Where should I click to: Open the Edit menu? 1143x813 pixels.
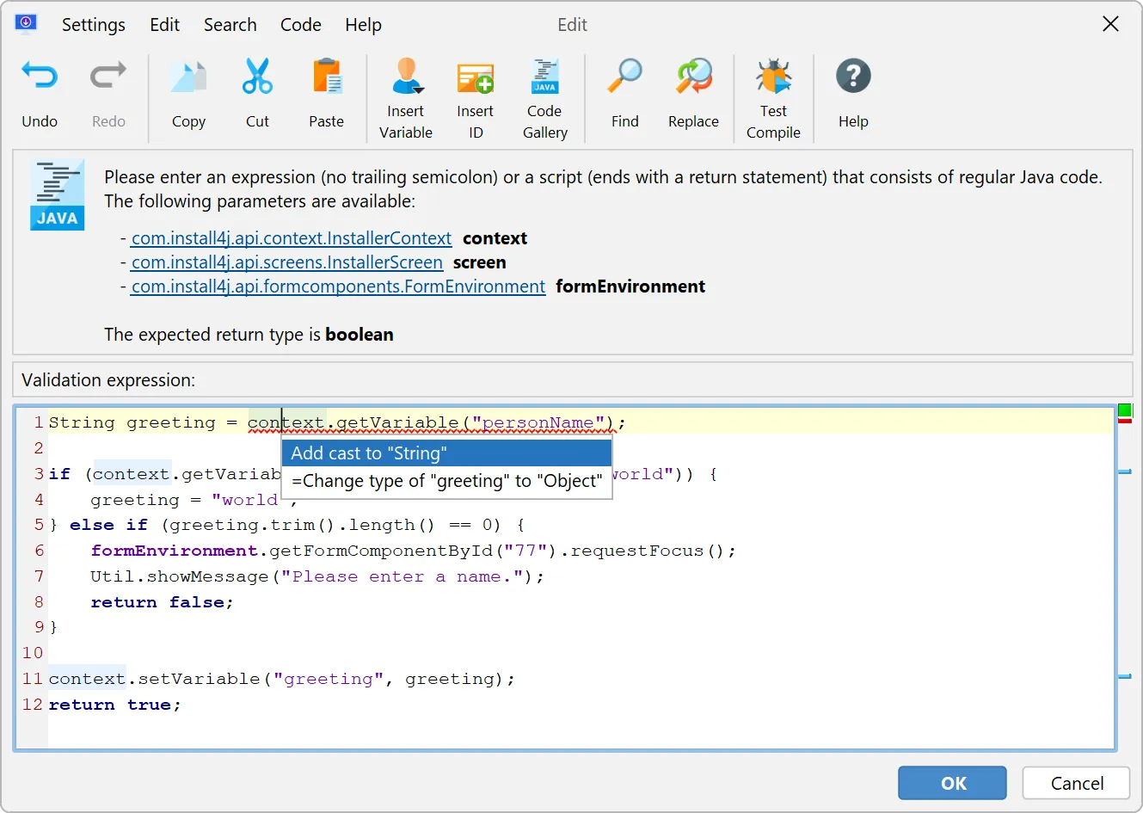(164, 25)
